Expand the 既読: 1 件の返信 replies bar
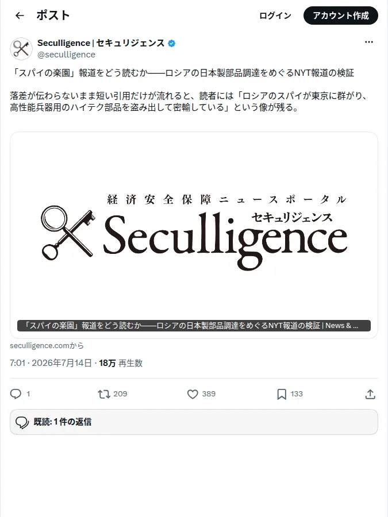Viewport: 388px width, 517px height. click(x=194, y=422)
